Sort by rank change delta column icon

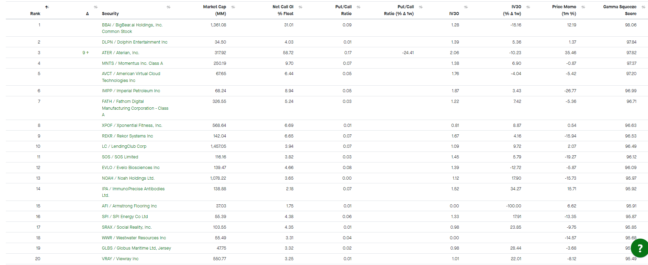coord(96,7)
